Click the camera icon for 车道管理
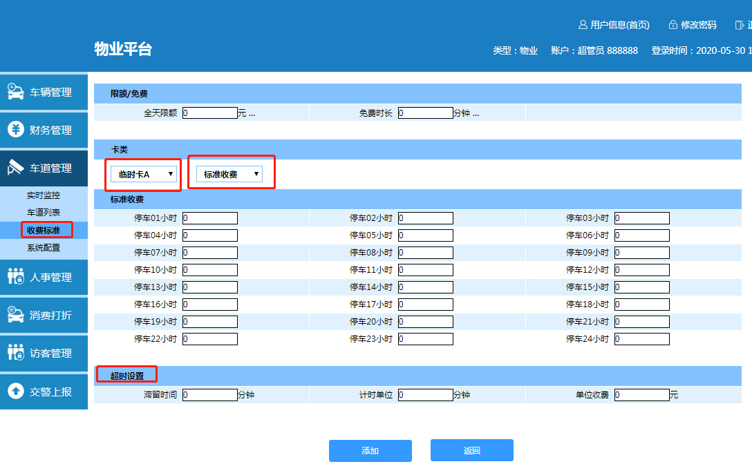 tap(16, 168)
